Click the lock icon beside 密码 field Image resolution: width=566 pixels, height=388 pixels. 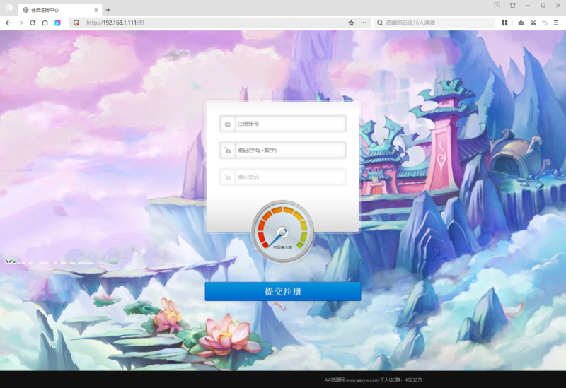[x=227, y=151]
